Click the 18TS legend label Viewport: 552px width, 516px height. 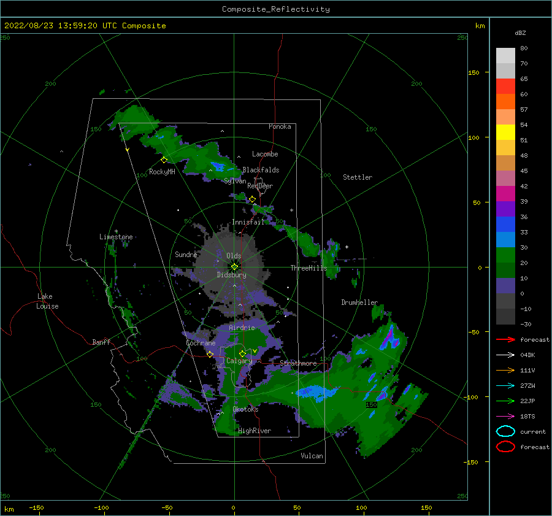point(527,417)
